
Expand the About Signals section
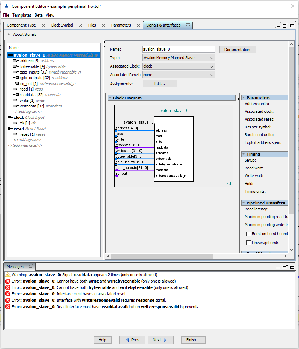[9, 34]
